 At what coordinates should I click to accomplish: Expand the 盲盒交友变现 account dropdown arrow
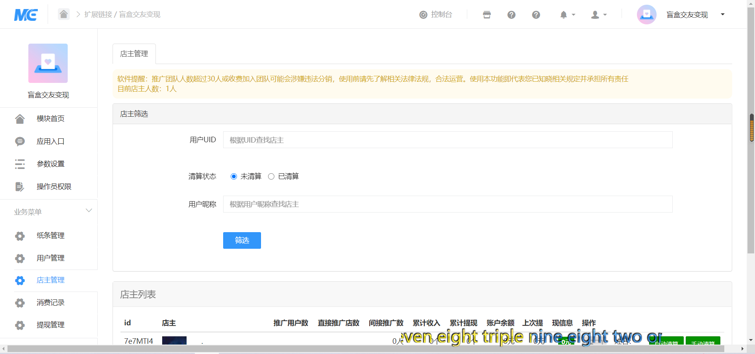[722, 15]
